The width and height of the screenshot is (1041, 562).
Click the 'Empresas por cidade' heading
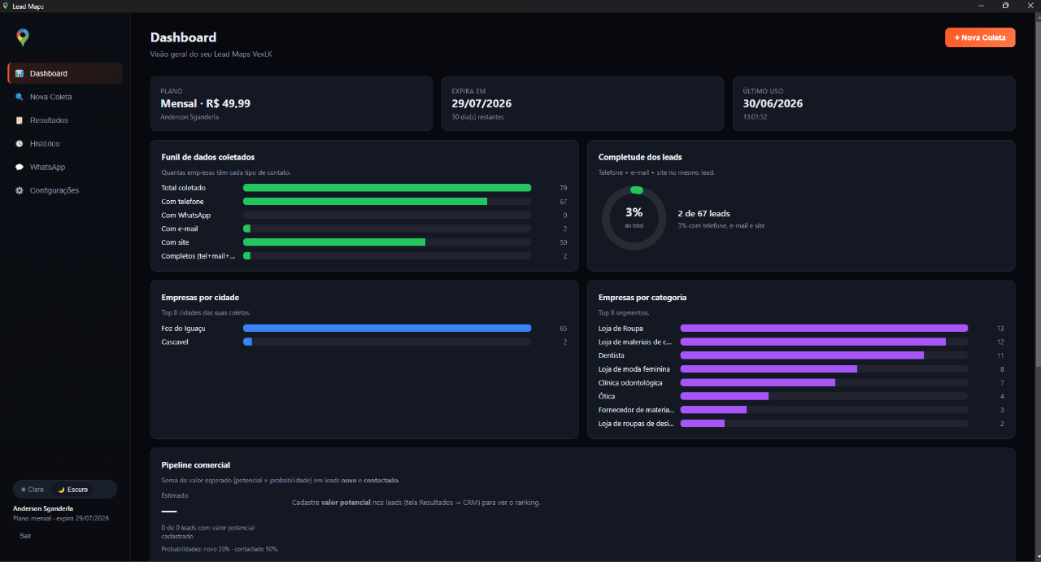pyautogui.click(x=200, y=298)
